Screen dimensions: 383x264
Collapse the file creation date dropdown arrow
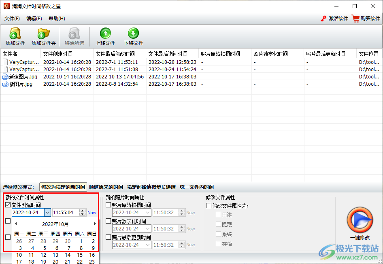click(47, 213)
